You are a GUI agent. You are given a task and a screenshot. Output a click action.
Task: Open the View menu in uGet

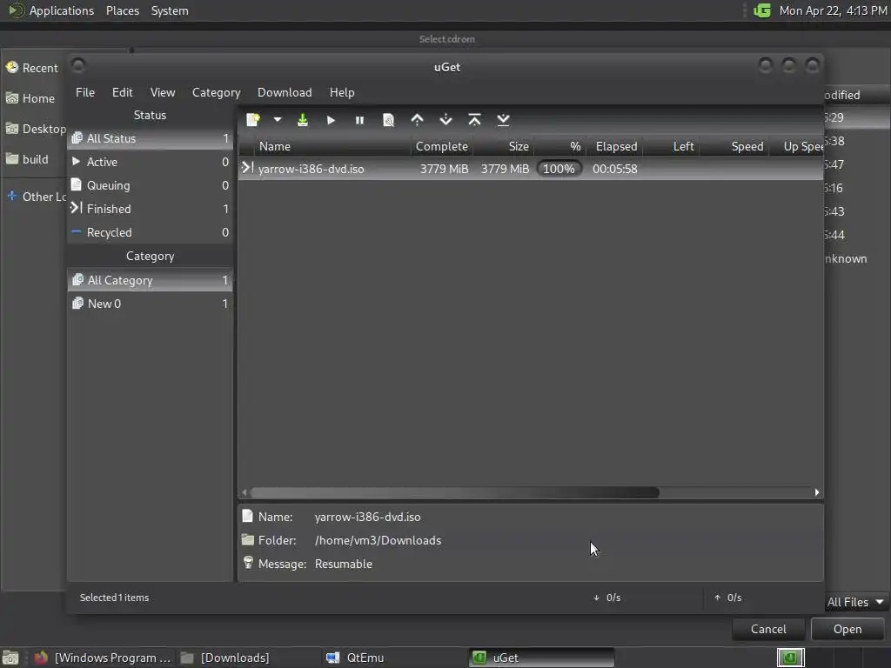(163, 92)
